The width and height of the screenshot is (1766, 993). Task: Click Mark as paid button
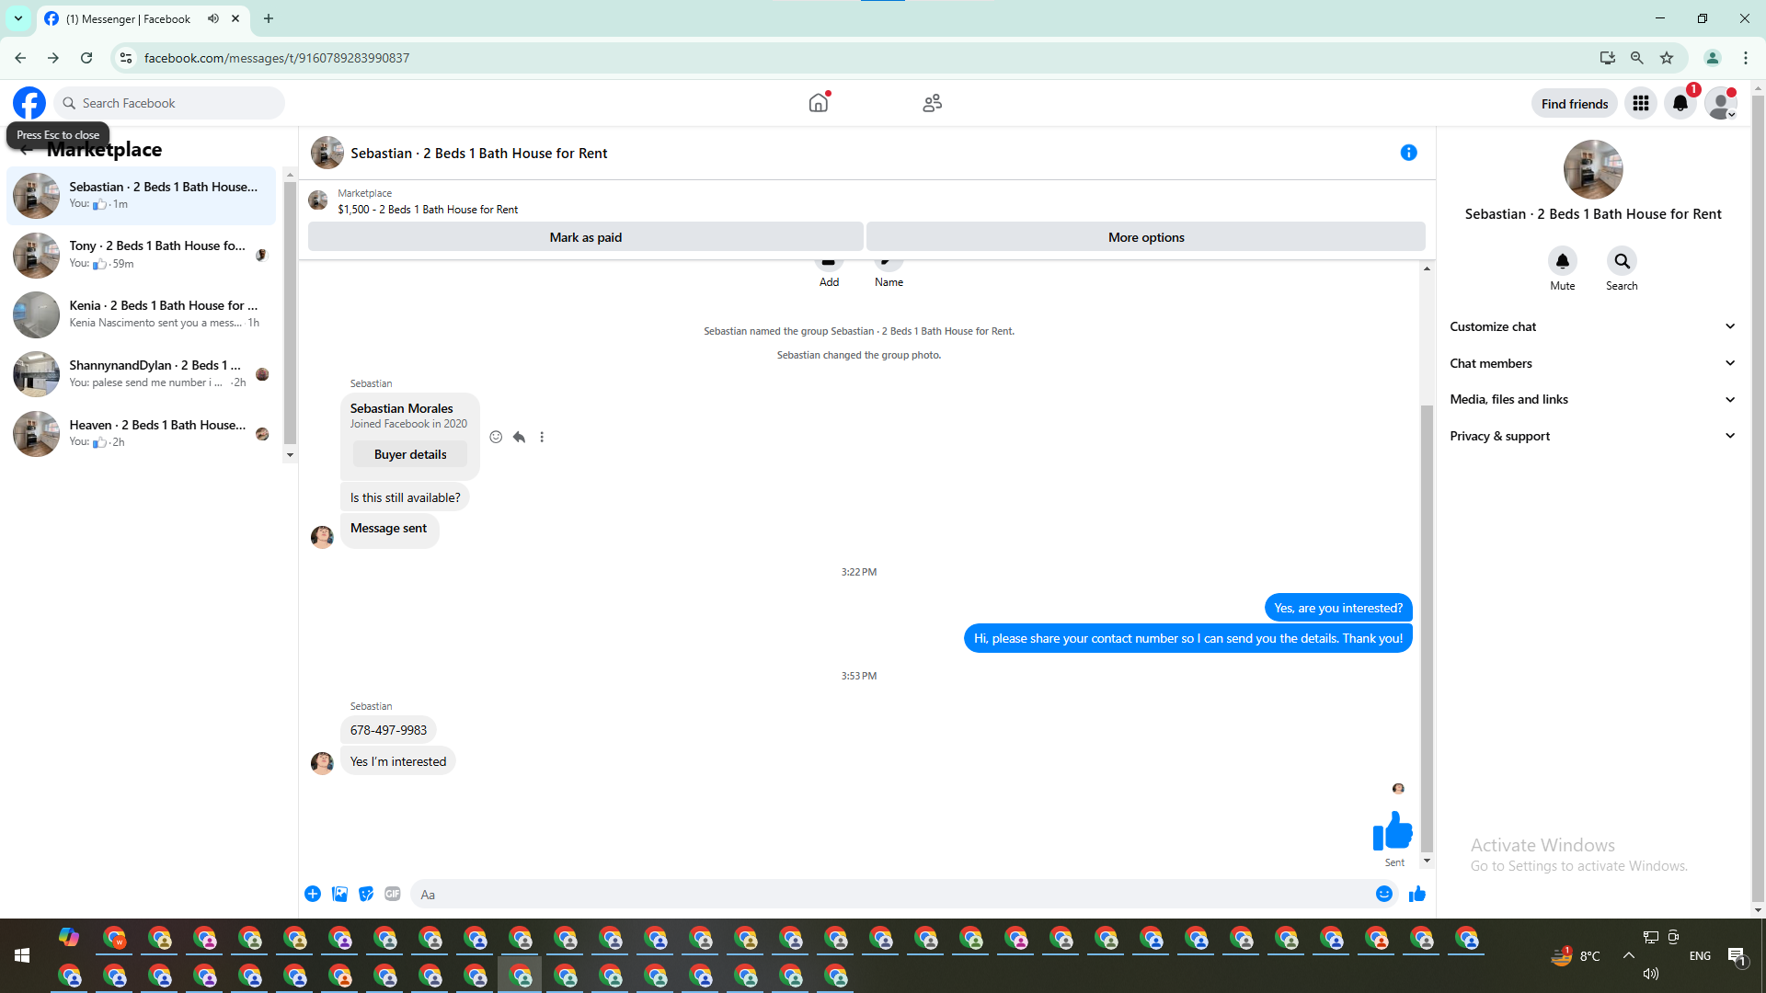tap(585, 237)
